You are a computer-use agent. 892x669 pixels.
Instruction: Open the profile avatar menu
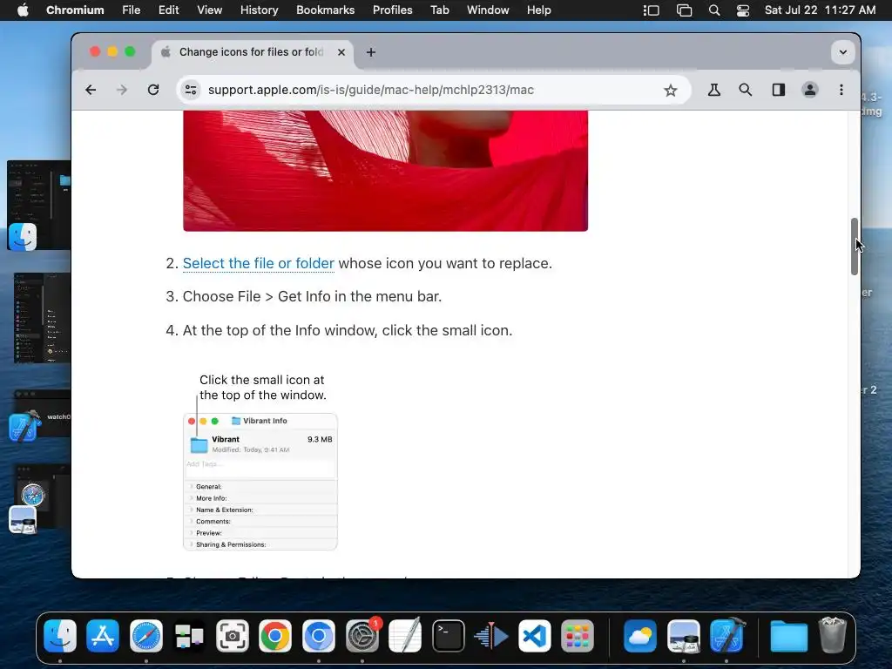click(x=809, y=90)
